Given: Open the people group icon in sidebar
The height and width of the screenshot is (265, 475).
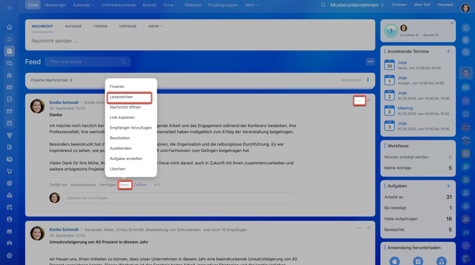Looking at the screenshot, I should (x=9, y=75).
